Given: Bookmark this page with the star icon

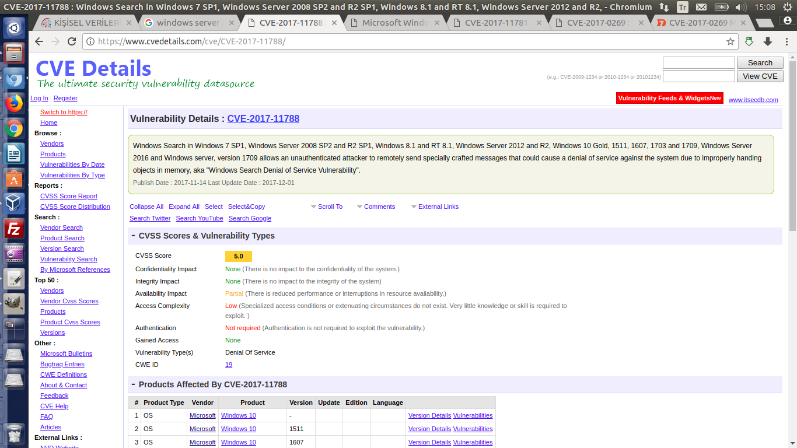Looking at the screenshot, I should coord(730,41).
